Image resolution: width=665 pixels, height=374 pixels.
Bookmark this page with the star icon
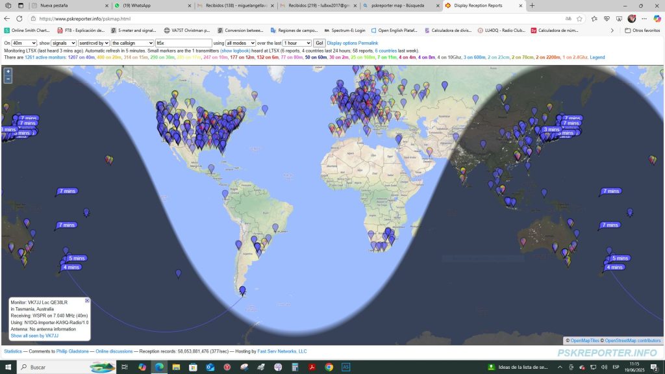coord(579,19)
